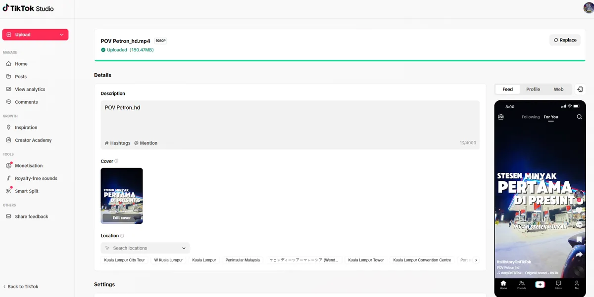Click share arrow in phone preview
Screen dimensions: 594x297
click(x=579, y=254)
